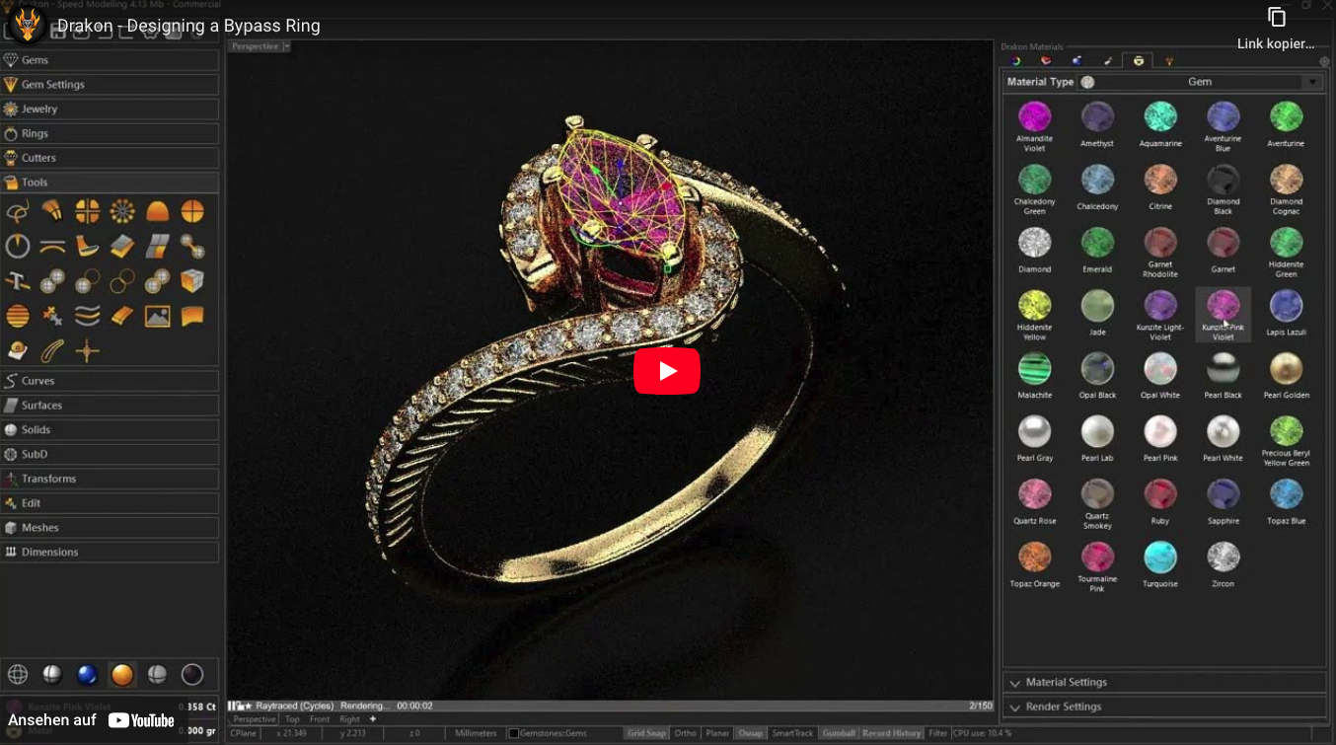Screen dimensions: 1336x745
Task: Toggle the Gumball option
Action: [839, 733]
